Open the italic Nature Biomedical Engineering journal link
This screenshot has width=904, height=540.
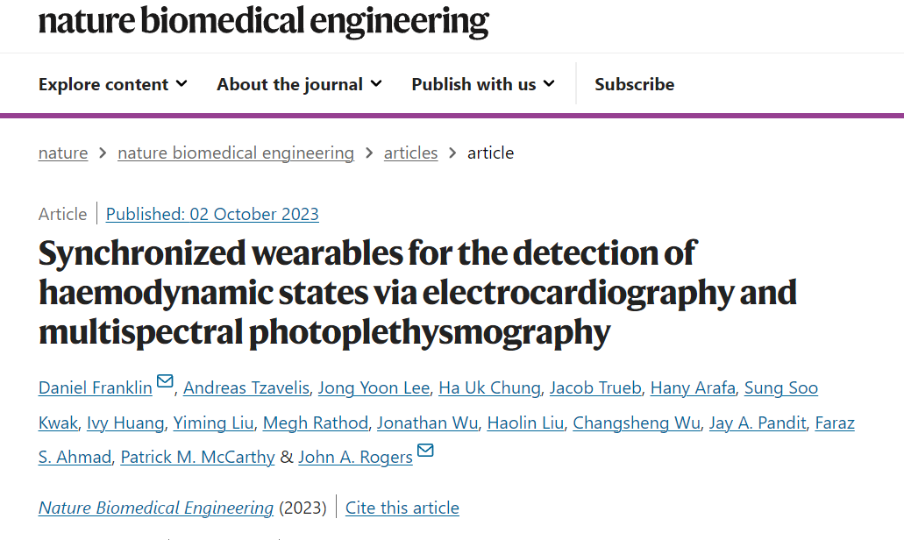(x=156, y=508)
